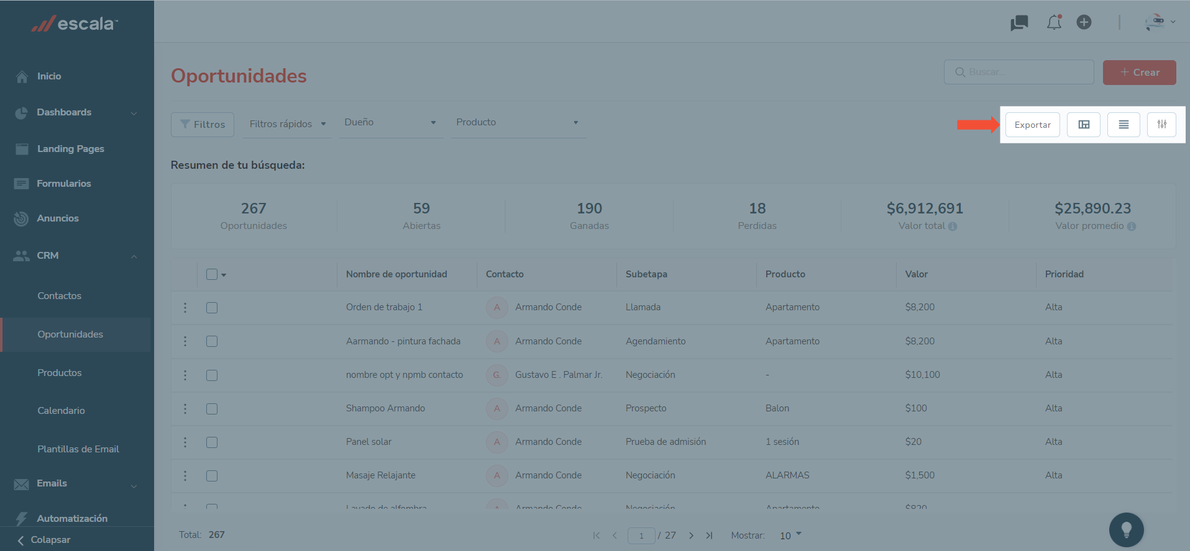
Task: Switch to the board view icon
Action: click(x=1084, y=125)
